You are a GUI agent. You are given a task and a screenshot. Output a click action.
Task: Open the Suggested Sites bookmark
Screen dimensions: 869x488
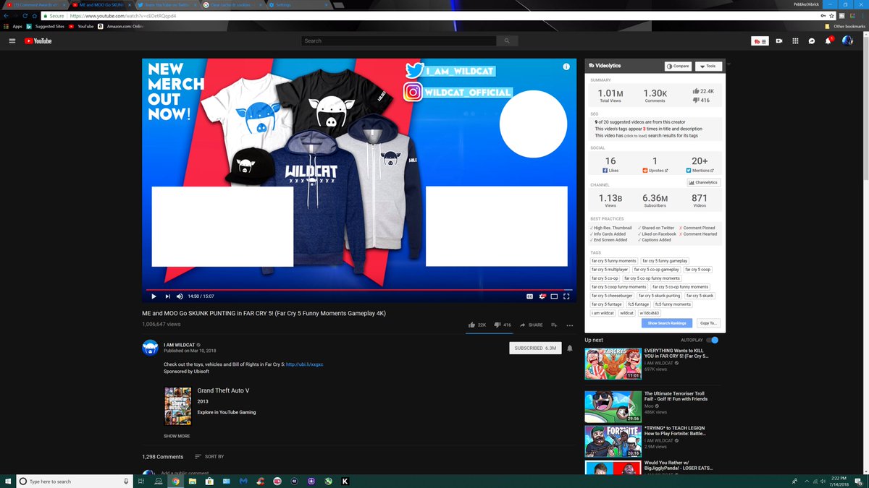click(45, 26)
